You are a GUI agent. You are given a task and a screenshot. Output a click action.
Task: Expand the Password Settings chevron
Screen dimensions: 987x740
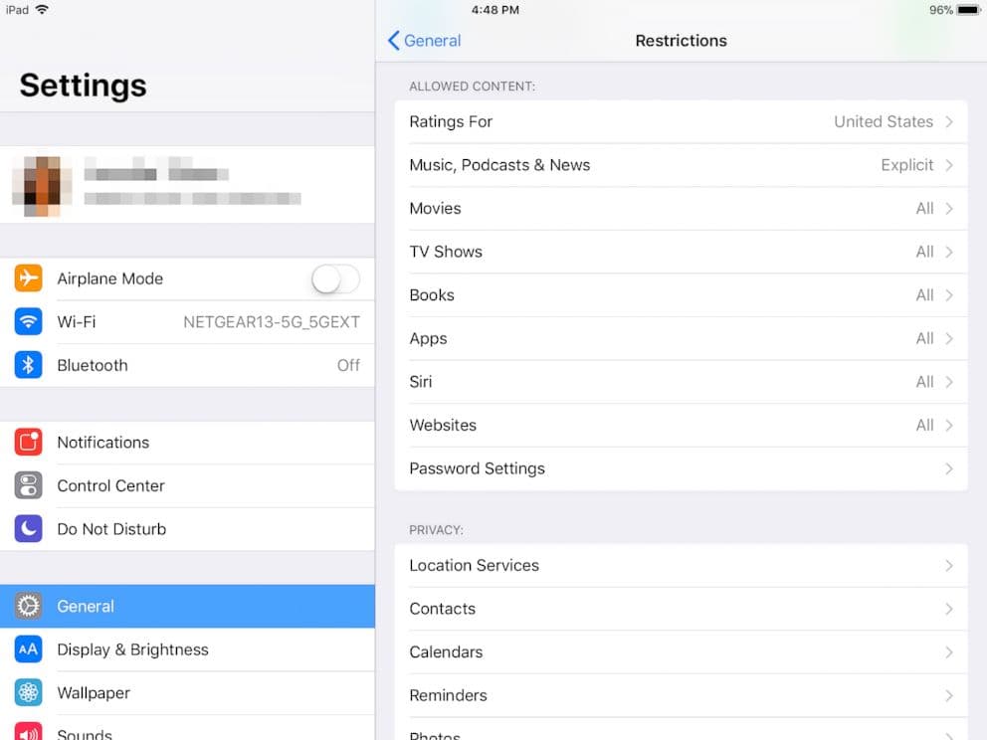[x=948, y=468]
